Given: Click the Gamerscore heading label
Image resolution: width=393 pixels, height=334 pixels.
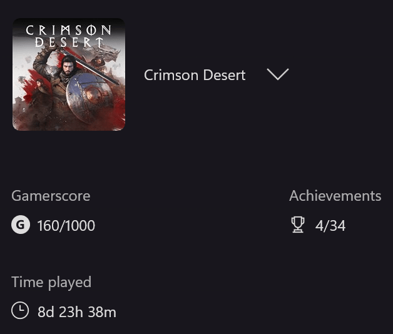Looking at the screenshot, I should (x=51, y=196).
